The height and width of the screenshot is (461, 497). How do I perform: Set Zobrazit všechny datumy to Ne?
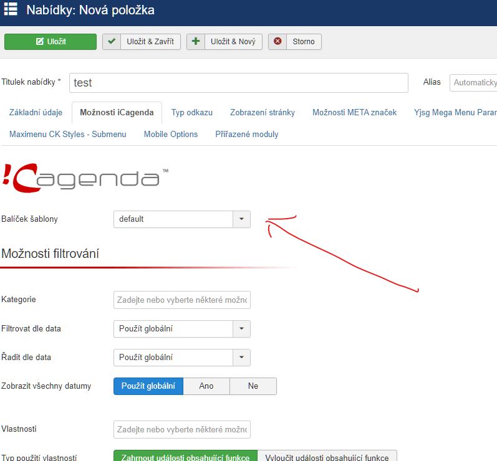[253, 386]
